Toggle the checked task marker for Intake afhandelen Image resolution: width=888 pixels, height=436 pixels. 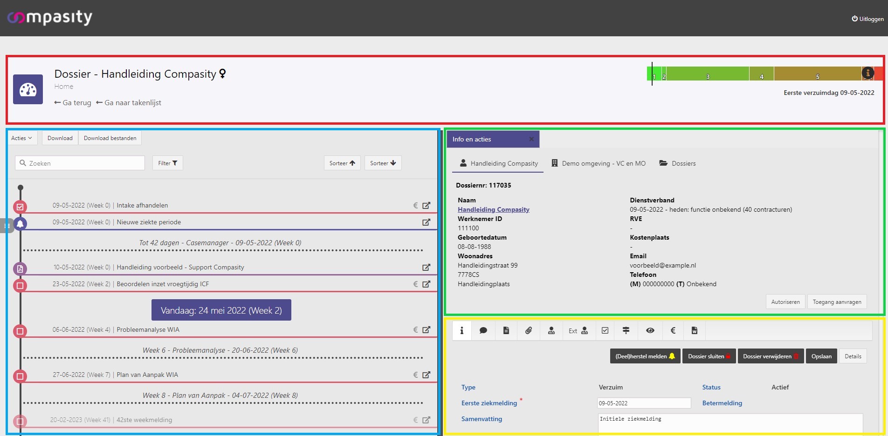coord(20,207)
